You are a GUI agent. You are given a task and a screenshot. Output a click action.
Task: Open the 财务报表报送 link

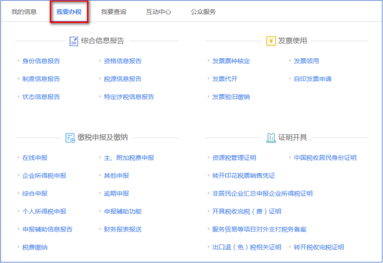123,229
